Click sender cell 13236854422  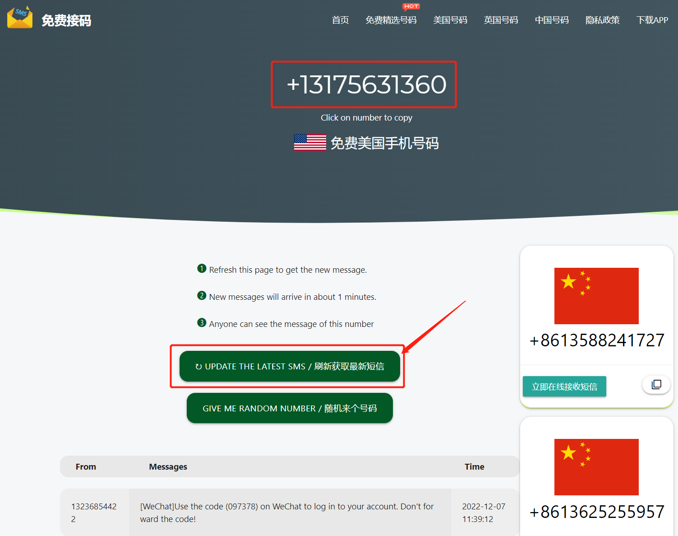pos(94,513)
